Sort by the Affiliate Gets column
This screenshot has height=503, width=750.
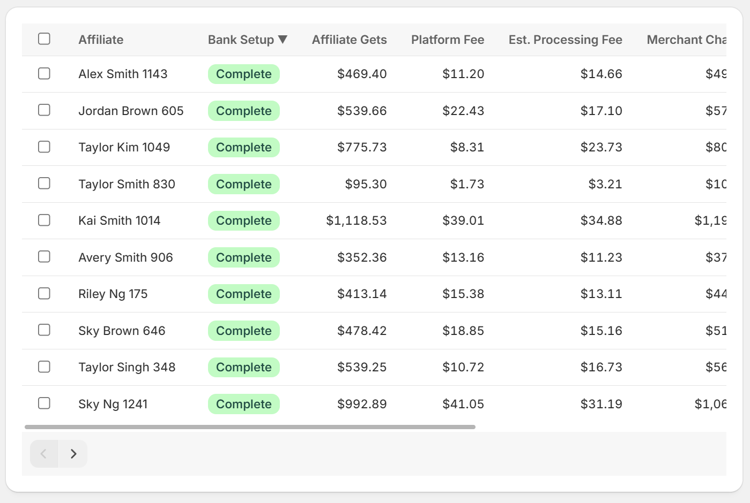pyautogui.click(x=349, y=39)
